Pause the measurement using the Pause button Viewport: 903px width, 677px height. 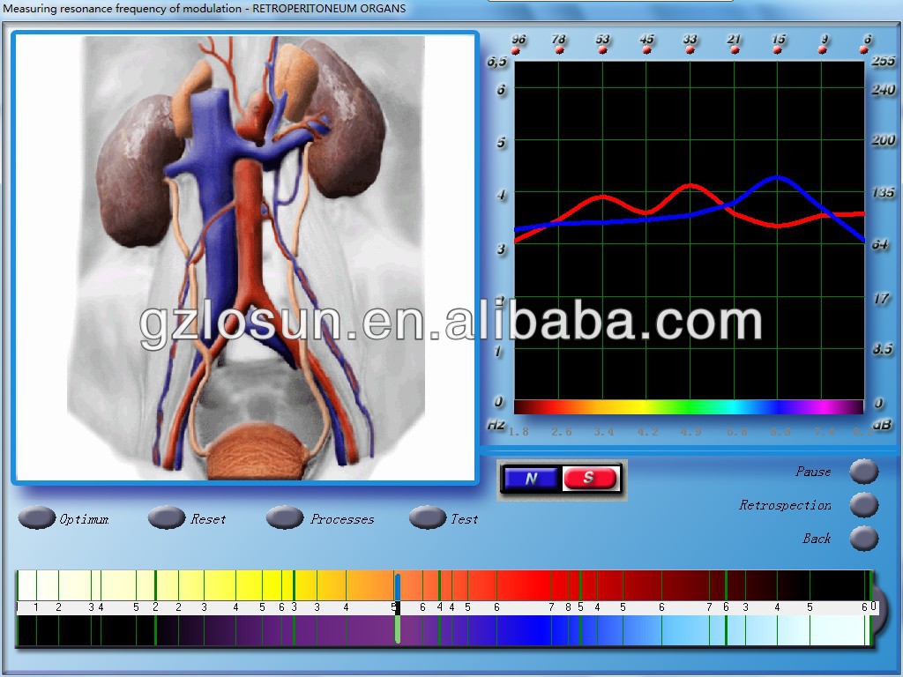[864, 471]
